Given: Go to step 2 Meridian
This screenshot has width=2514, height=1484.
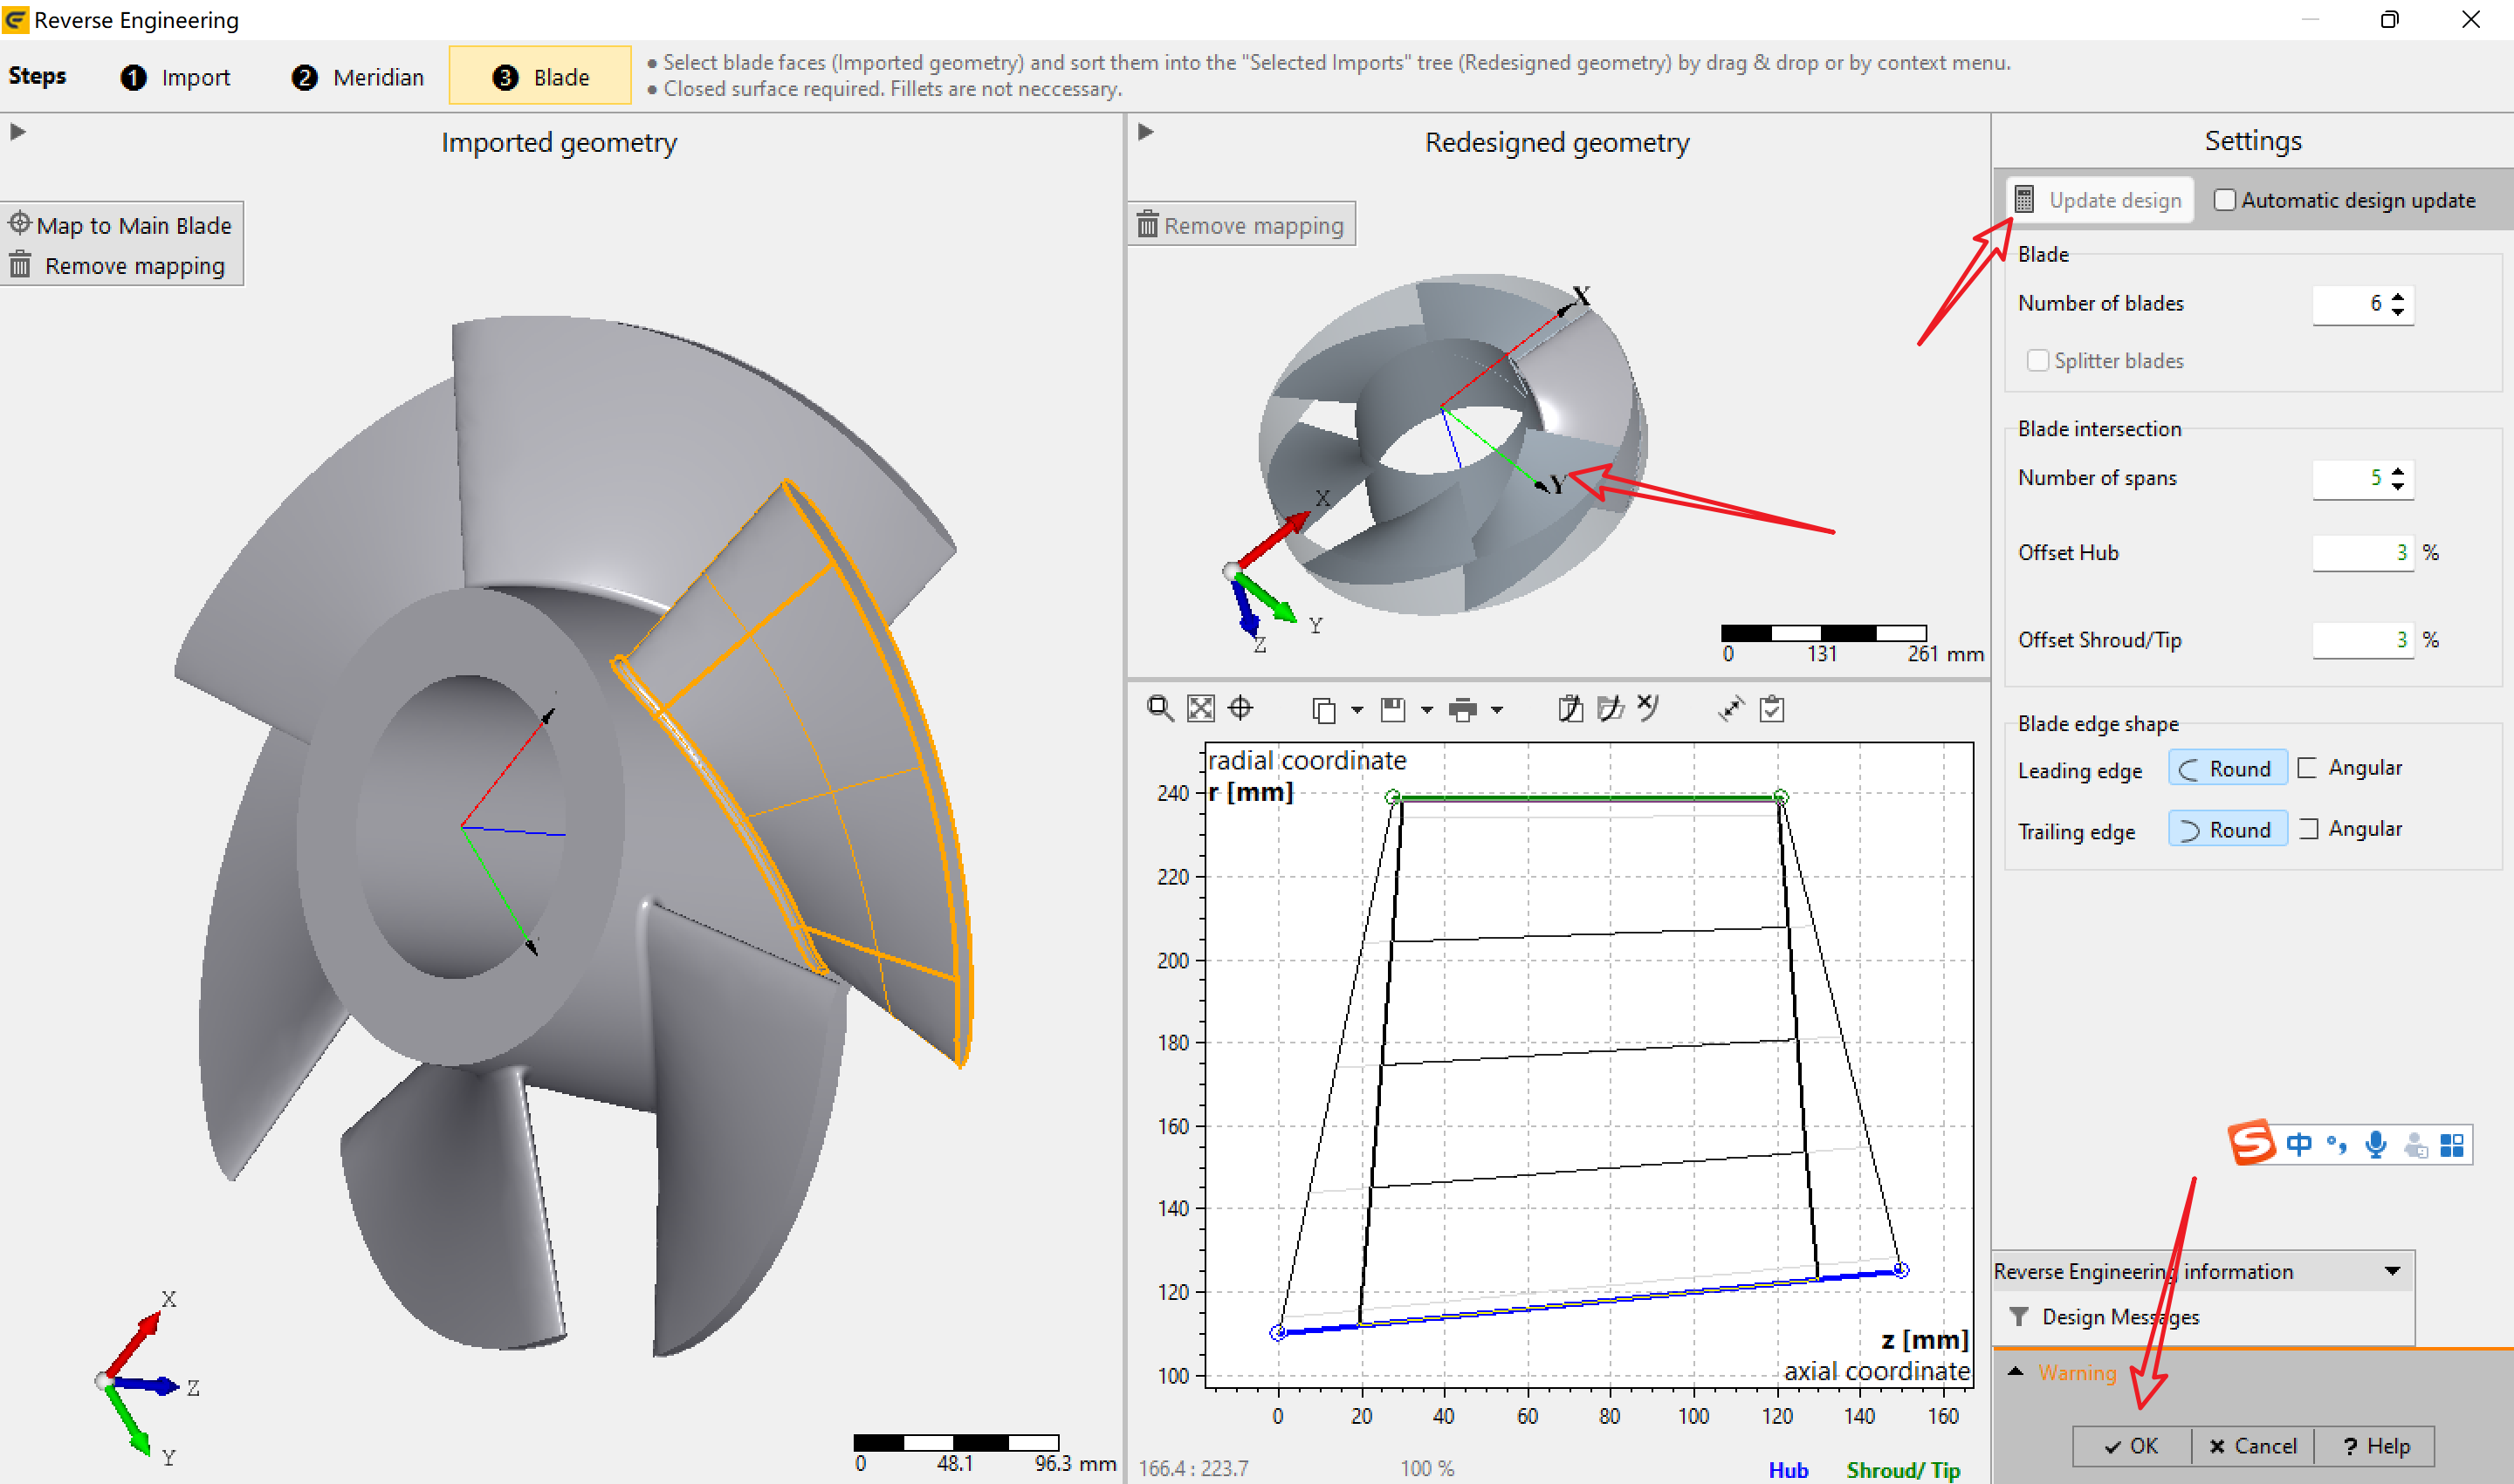Looking at the screenshot, I should pyautogui.click(x=357, y=77).
